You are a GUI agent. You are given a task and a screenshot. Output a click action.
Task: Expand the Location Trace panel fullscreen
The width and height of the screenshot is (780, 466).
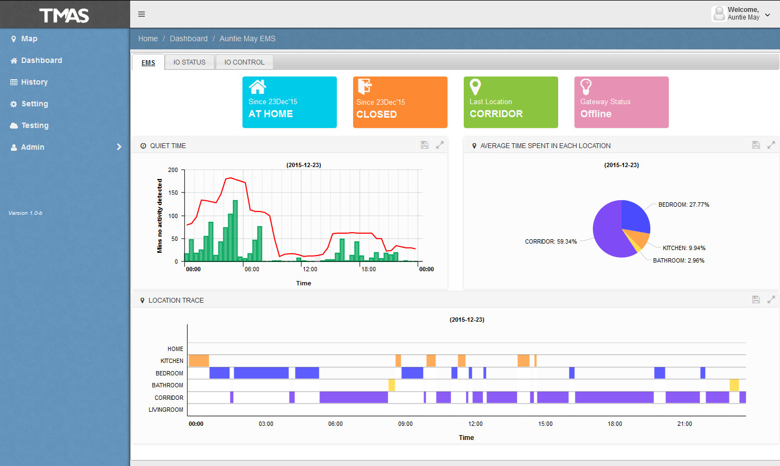point(771,299)
